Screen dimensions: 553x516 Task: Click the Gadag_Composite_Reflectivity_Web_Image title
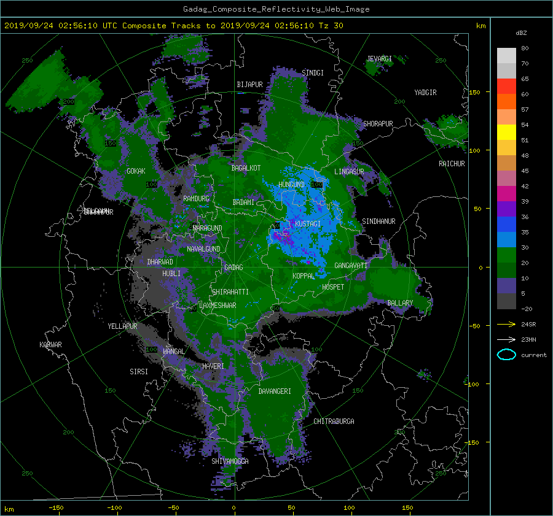[x=276, y=9]
